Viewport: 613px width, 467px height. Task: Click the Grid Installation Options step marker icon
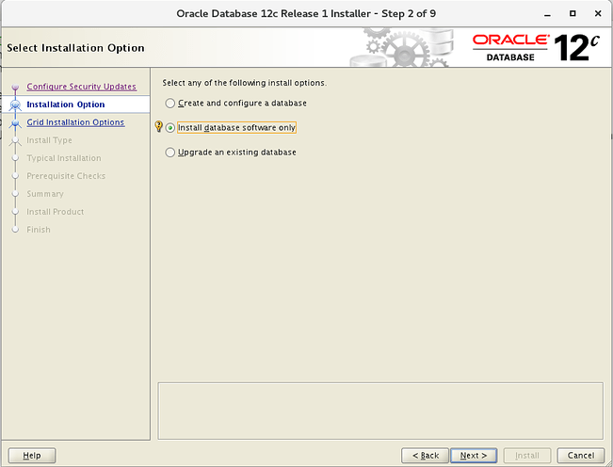click(x=15, y=123)
